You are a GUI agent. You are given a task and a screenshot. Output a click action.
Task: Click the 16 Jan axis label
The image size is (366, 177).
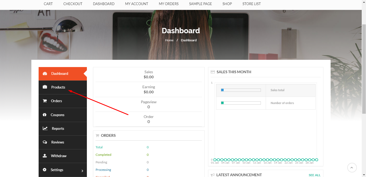click(x=267, y=163)
